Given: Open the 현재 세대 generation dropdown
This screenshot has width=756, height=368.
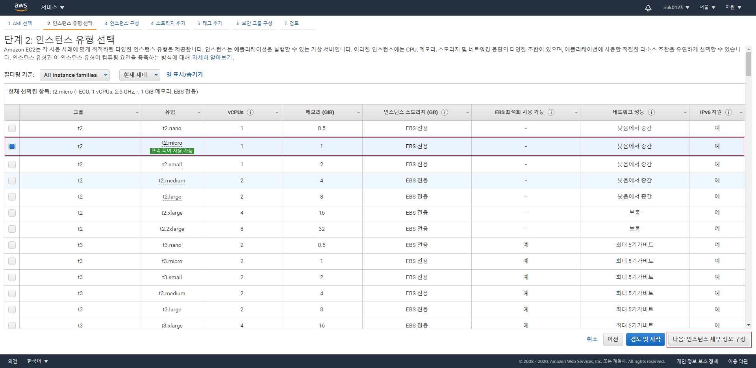Looking at the screenshot, I should pyautogui.click(x=140, y=75).
